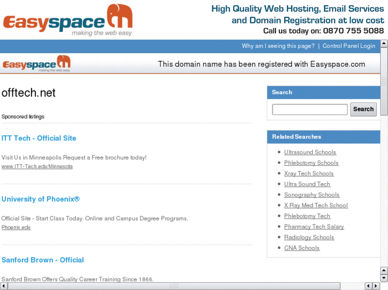Click the vertical scrollbar up arrow at top

click(x=384, y=44)
